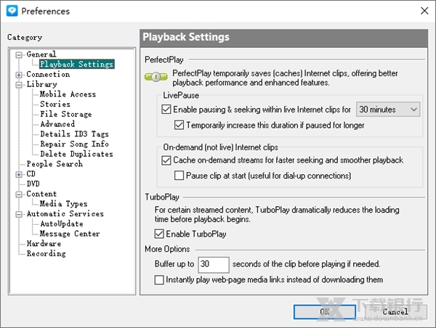
Task: Select the Recording category
Action: point(46,254)
